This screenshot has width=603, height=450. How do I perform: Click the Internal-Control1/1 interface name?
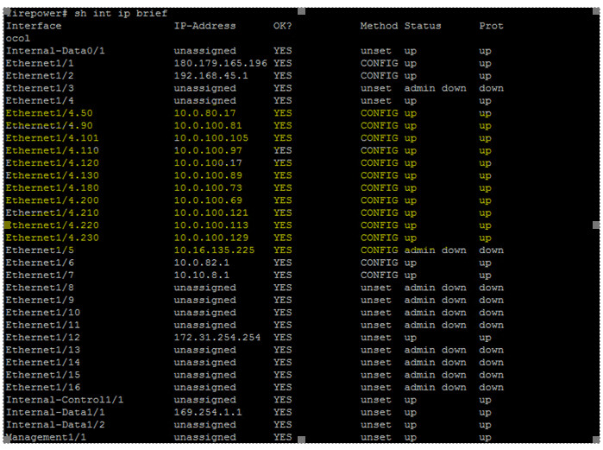(65, 400)
